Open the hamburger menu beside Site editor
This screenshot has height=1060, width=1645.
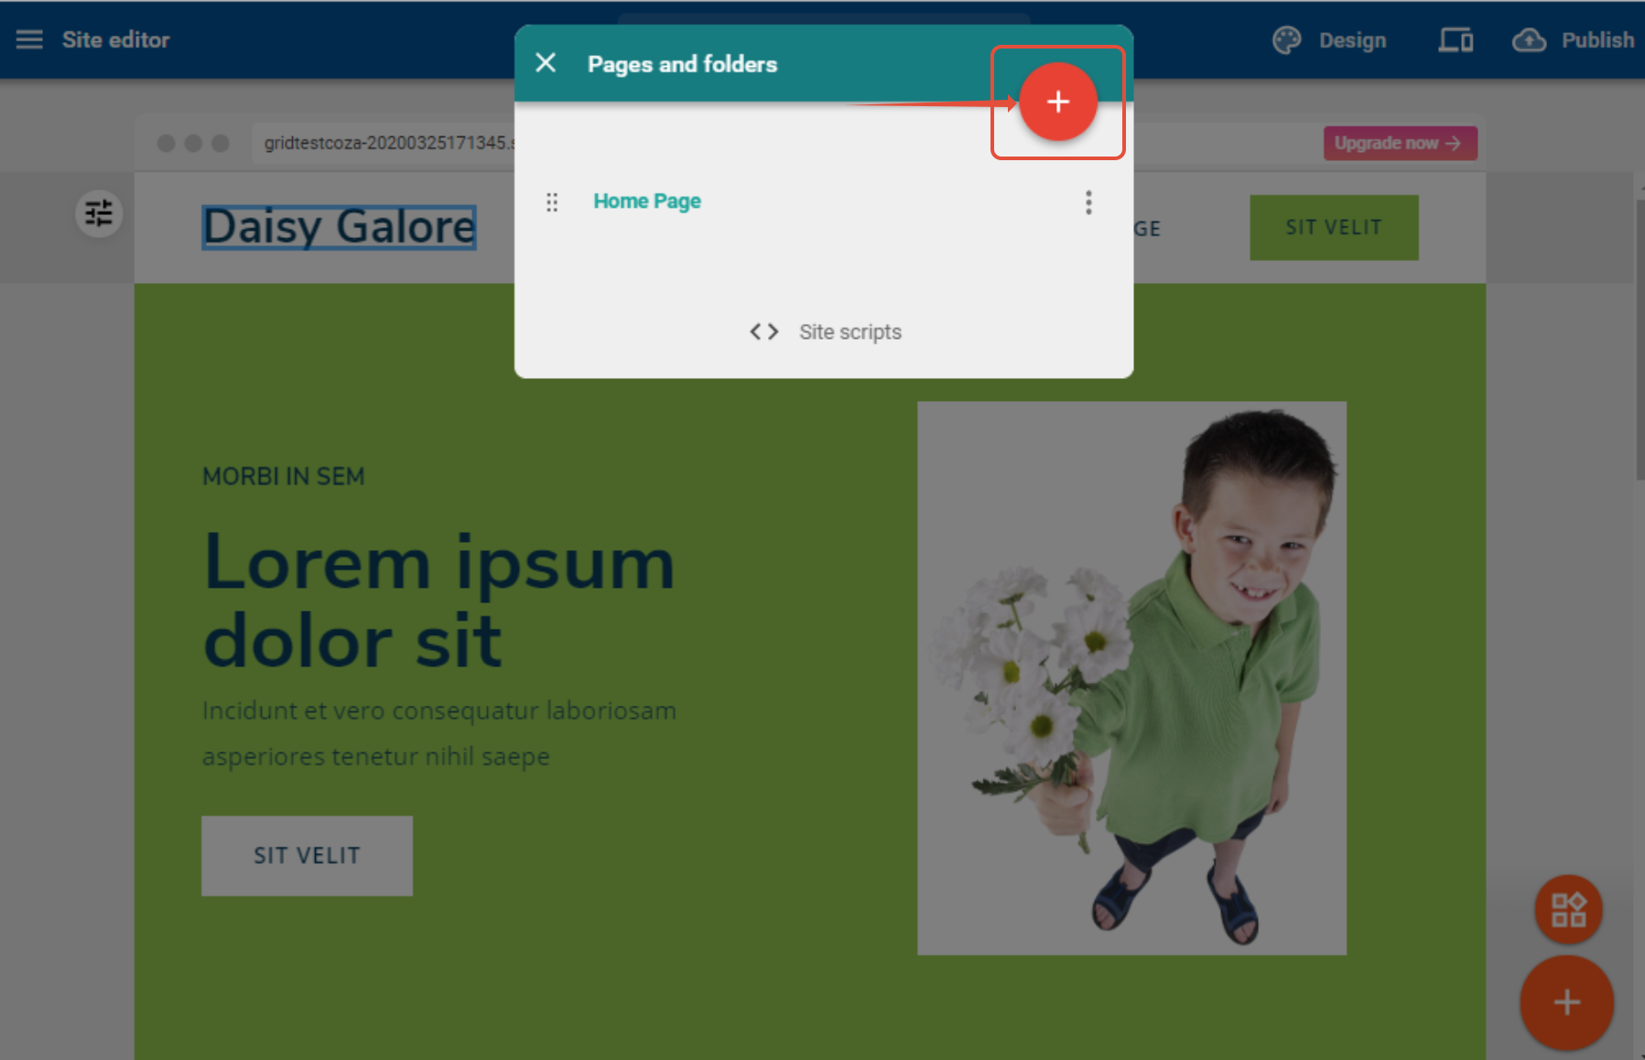tap(29, 39)
